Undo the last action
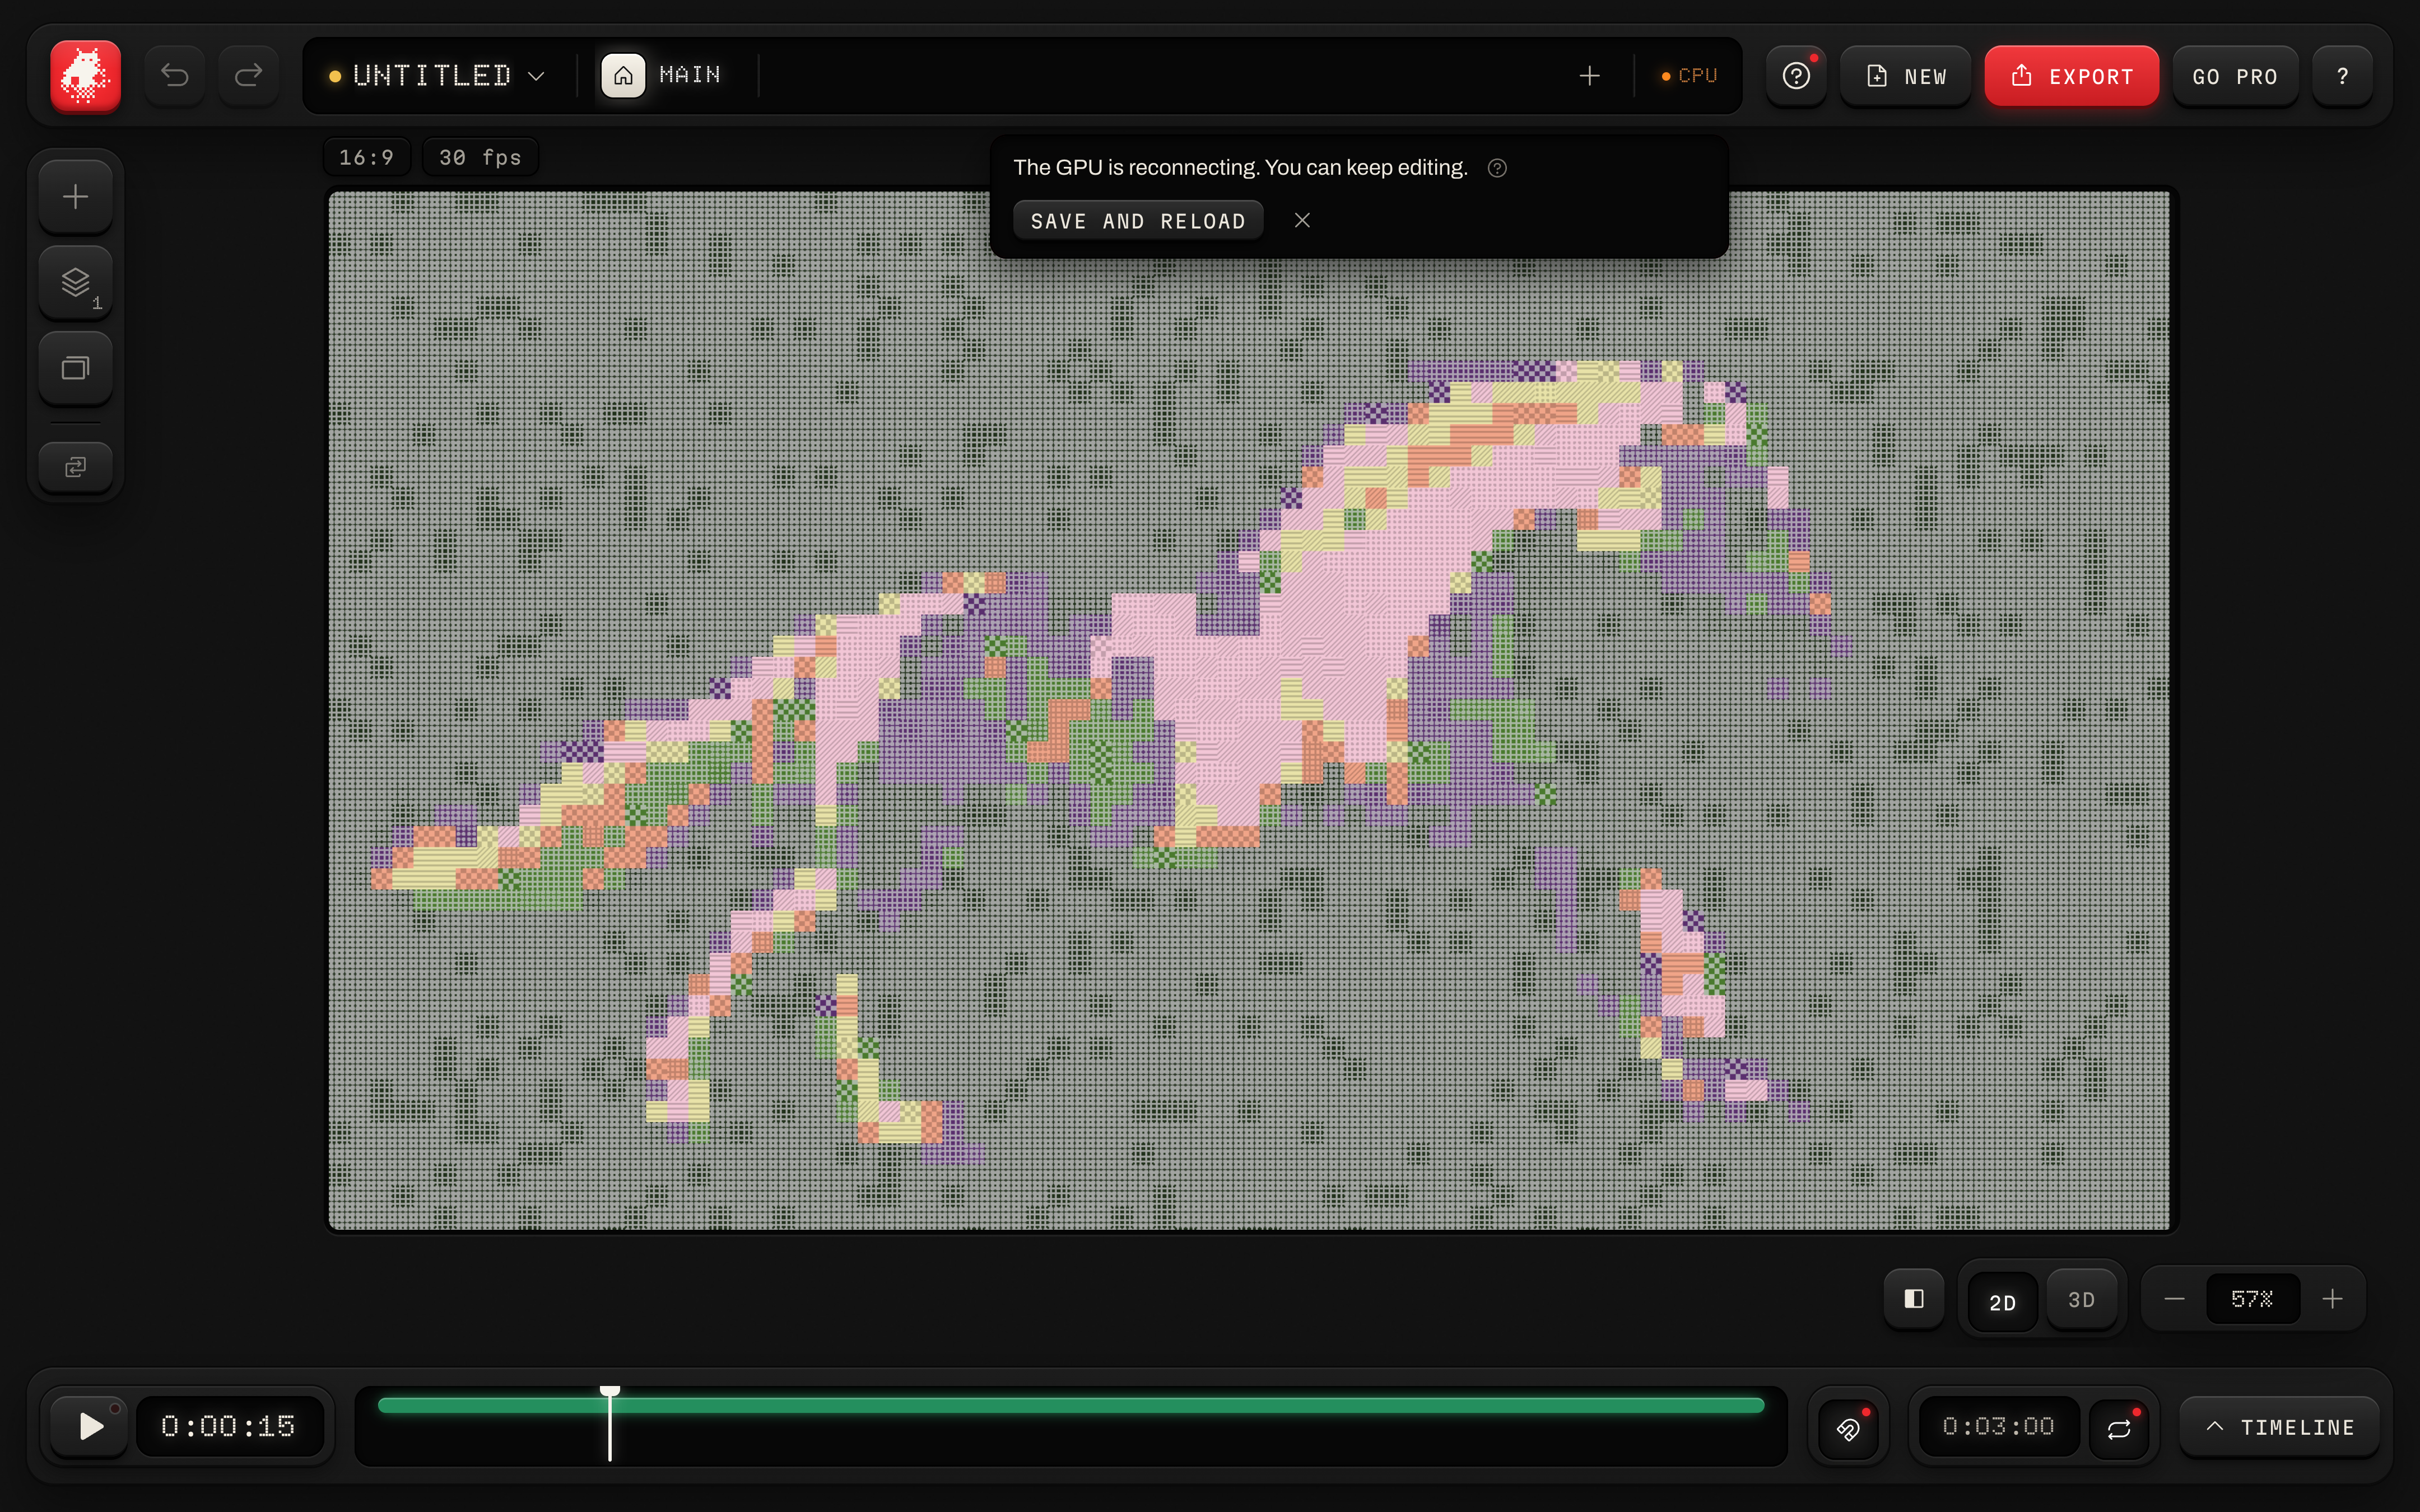 point(175,76)
